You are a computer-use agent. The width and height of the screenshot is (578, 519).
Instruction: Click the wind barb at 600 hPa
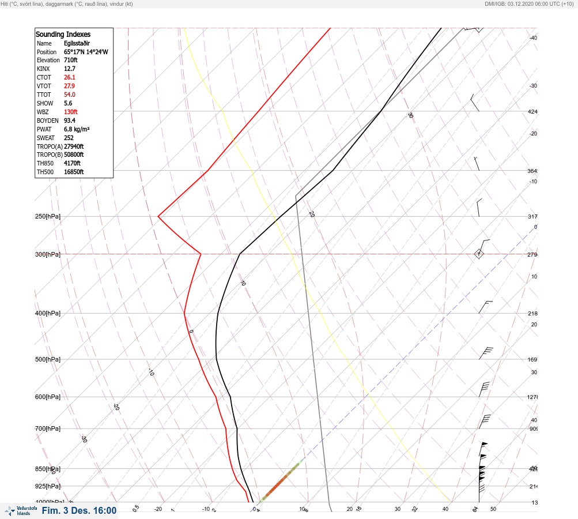[484, 389]
